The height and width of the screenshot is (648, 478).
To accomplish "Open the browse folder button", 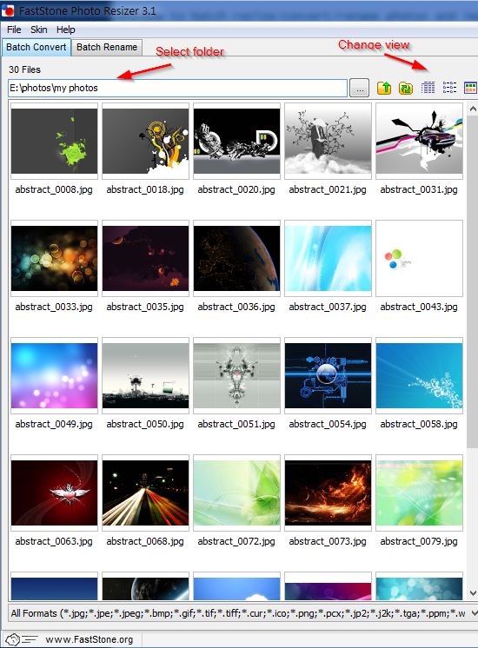I will tap(359, 89).
